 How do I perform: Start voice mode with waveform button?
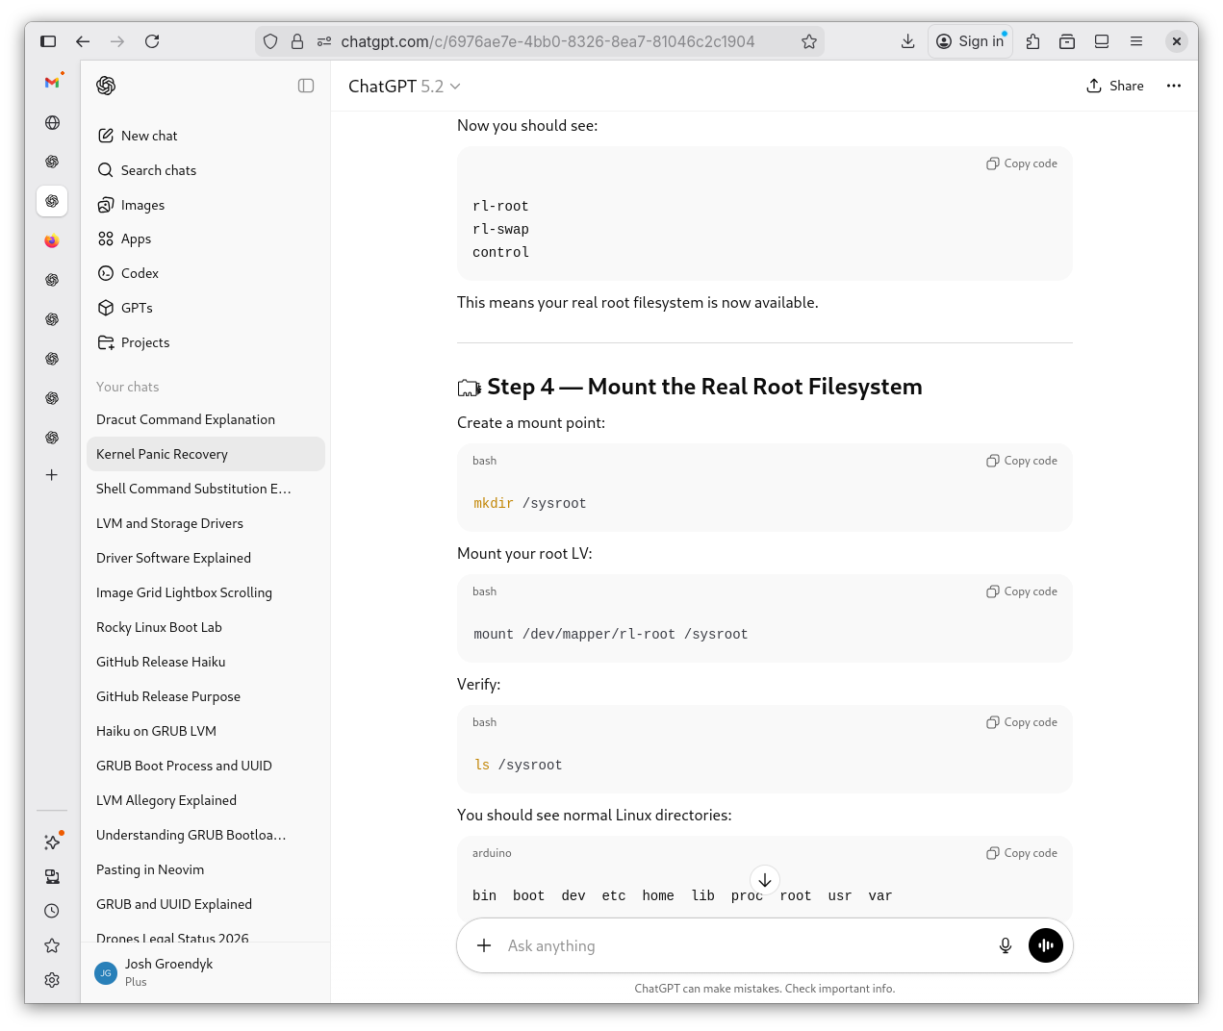[x=1045, y=945]
